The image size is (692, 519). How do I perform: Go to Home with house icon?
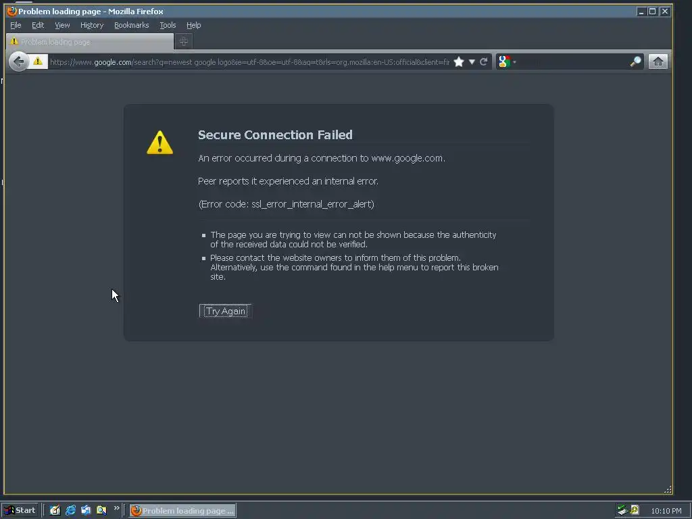[x=658, y=61]
